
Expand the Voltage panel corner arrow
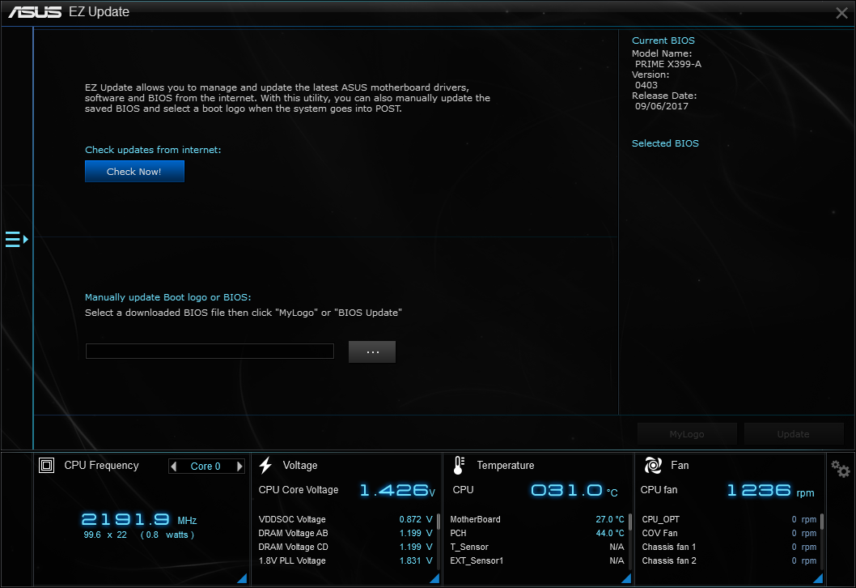434,578
